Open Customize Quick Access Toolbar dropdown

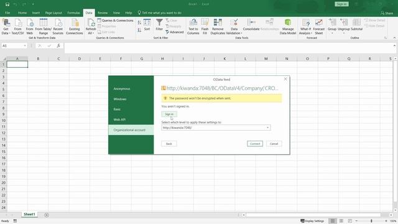pos(33,4)
